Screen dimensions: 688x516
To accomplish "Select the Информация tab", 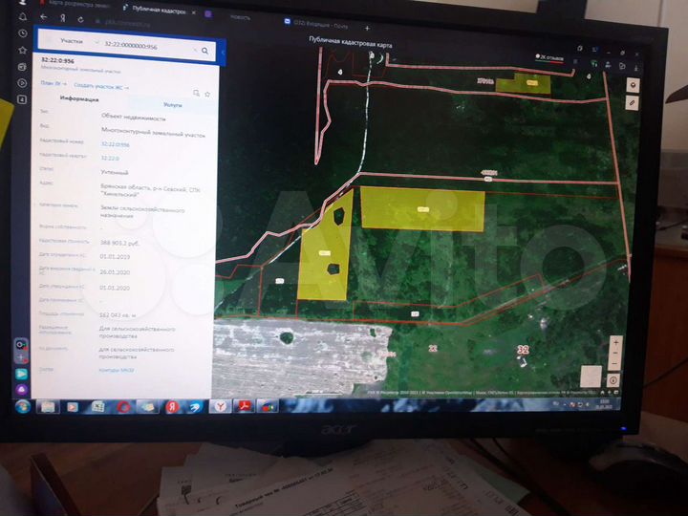I will [79, 97].
